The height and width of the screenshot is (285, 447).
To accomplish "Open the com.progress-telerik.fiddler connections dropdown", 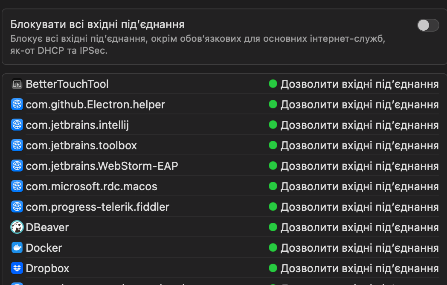I will [x=354, y=207].
